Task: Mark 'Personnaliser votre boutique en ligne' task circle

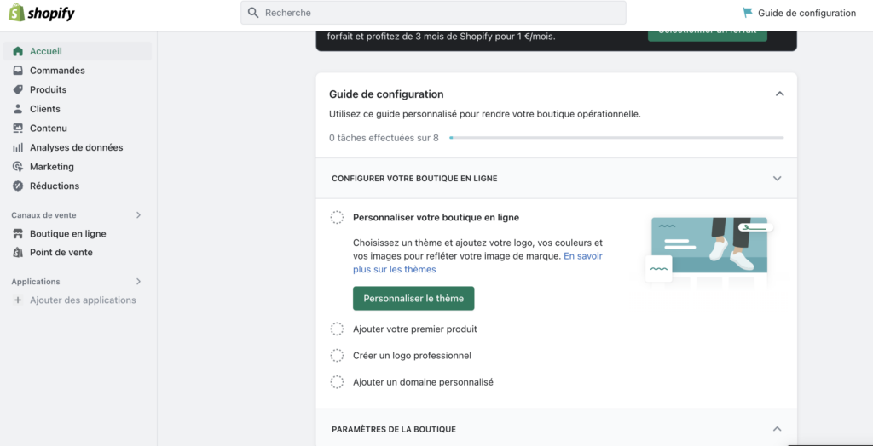Action: tap(337, 218)
